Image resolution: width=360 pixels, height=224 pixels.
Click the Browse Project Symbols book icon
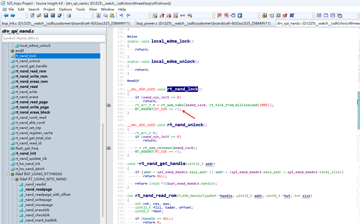coord(278,15)
